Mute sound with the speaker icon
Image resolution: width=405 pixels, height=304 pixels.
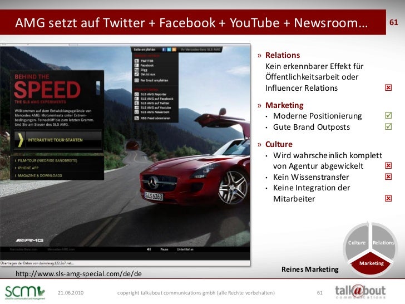149,249
